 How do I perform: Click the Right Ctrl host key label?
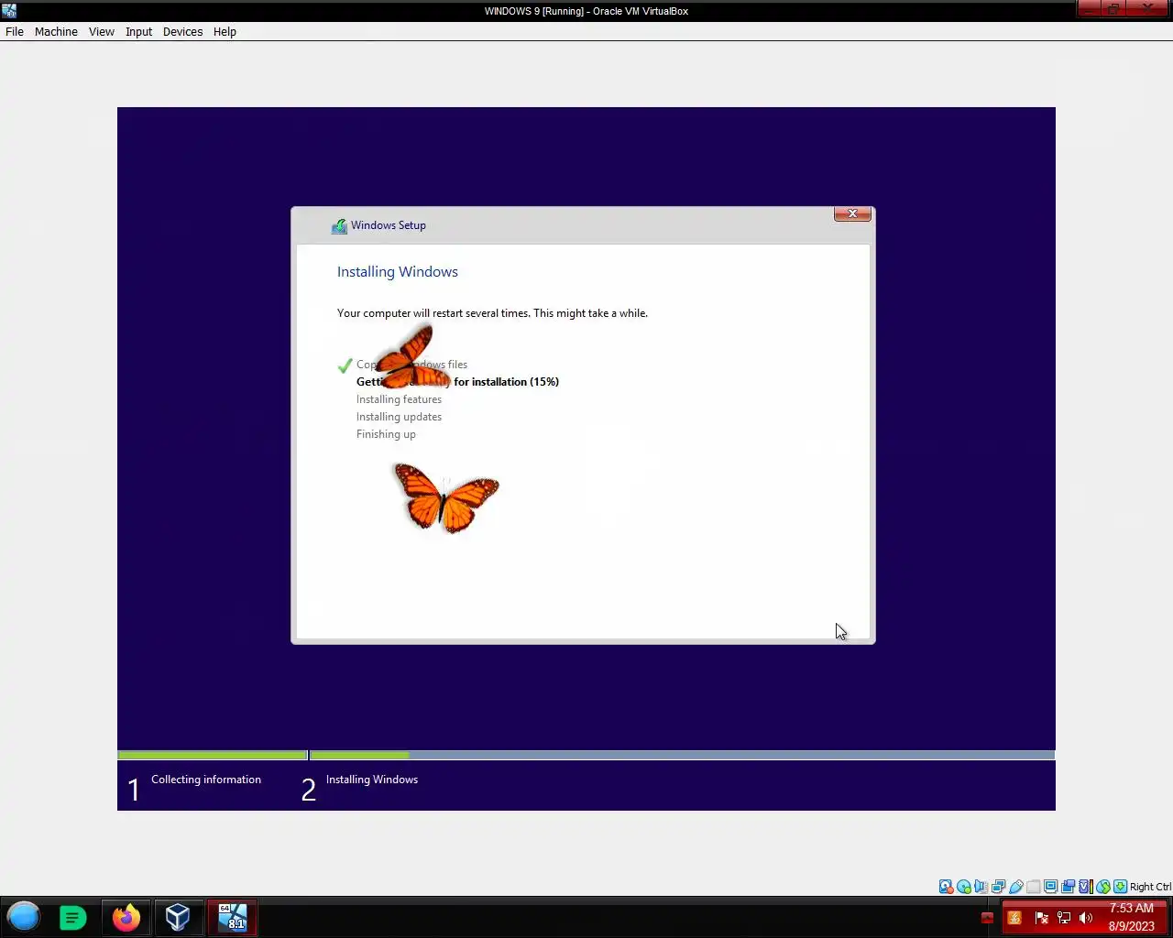coord(1150,887)
